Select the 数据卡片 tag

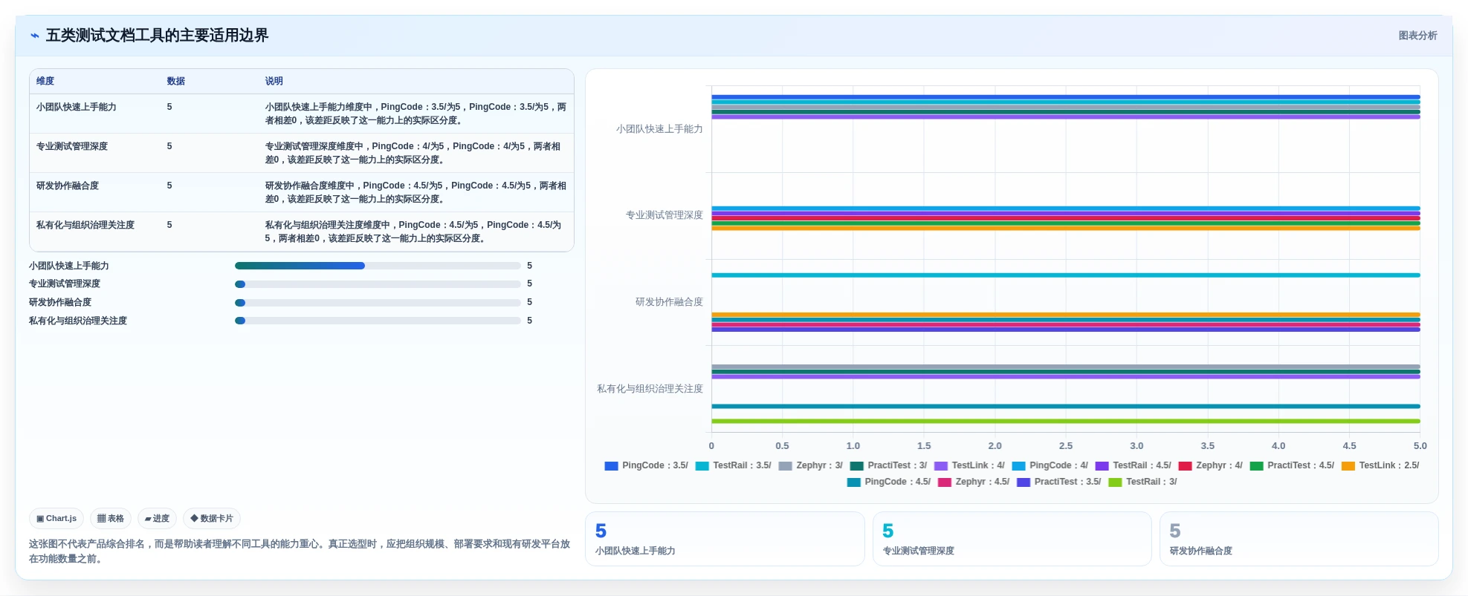tap(212, 519)
